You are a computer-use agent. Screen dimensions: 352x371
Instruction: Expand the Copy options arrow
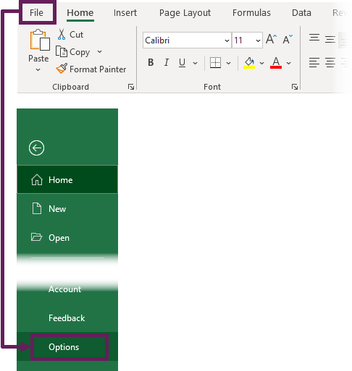(99, 51)
